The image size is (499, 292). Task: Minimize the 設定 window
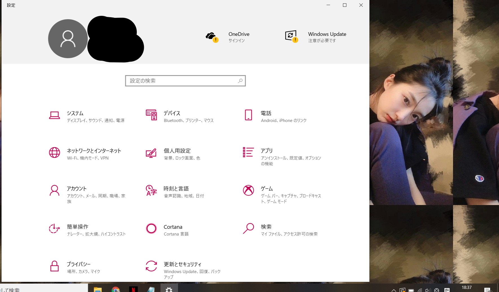tap(328, 5)
